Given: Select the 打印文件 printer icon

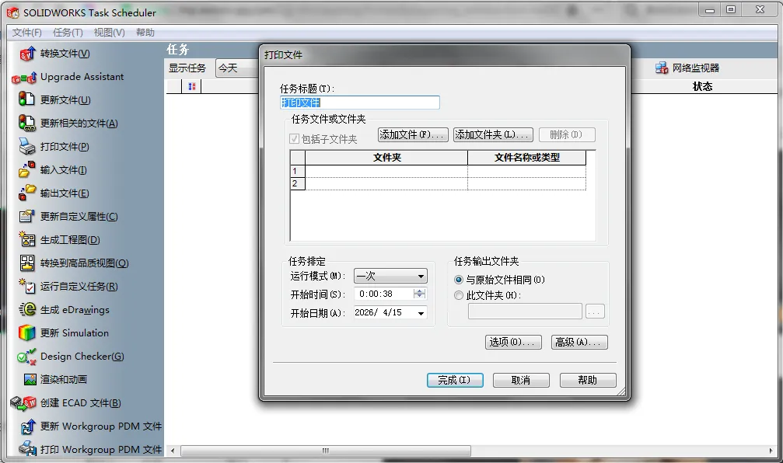Looking at the screenshot, I should click(27, 146).
